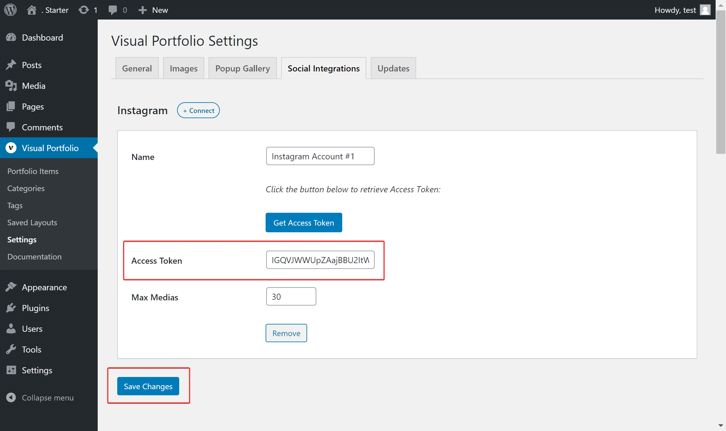Switch to the Images tab
726x431 pixels.
[x=183, y=68]
